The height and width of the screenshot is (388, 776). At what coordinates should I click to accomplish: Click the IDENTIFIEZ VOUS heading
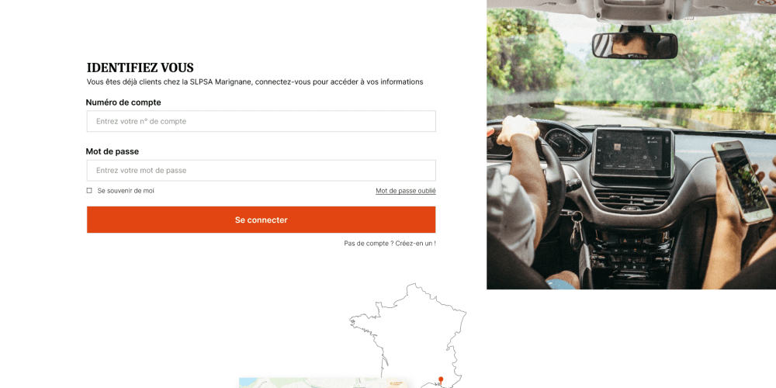[140, 68]
